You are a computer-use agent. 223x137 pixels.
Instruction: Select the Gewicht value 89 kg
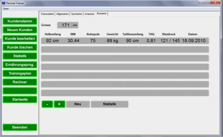112,41
